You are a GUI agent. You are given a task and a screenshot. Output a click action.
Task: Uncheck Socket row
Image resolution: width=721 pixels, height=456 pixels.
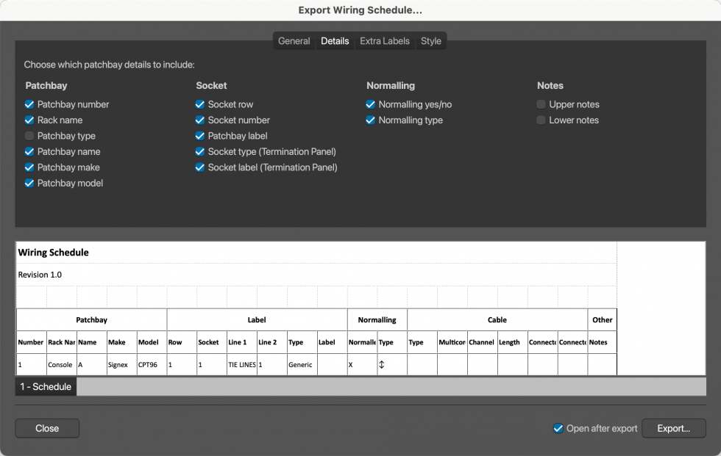coord(199,104)
